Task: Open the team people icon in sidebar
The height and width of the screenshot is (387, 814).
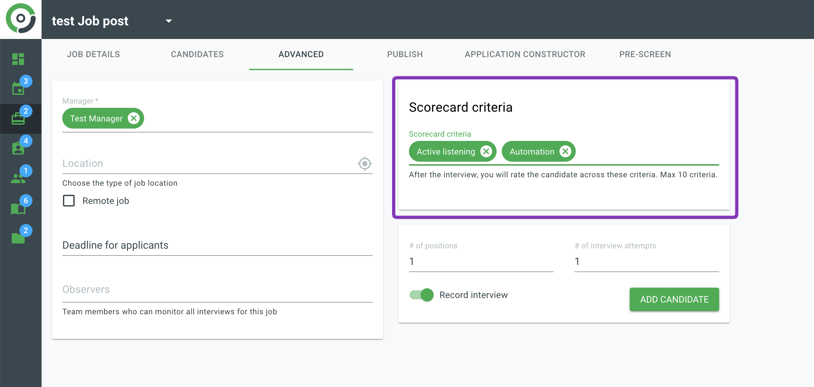Action: (18, 178)
